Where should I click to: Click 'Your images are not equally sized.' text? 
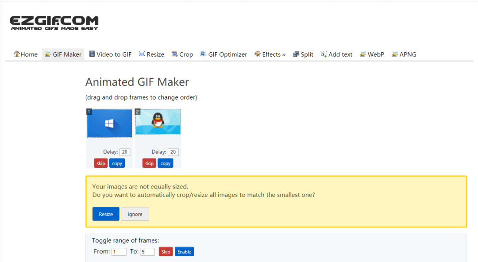click(140, 186)
